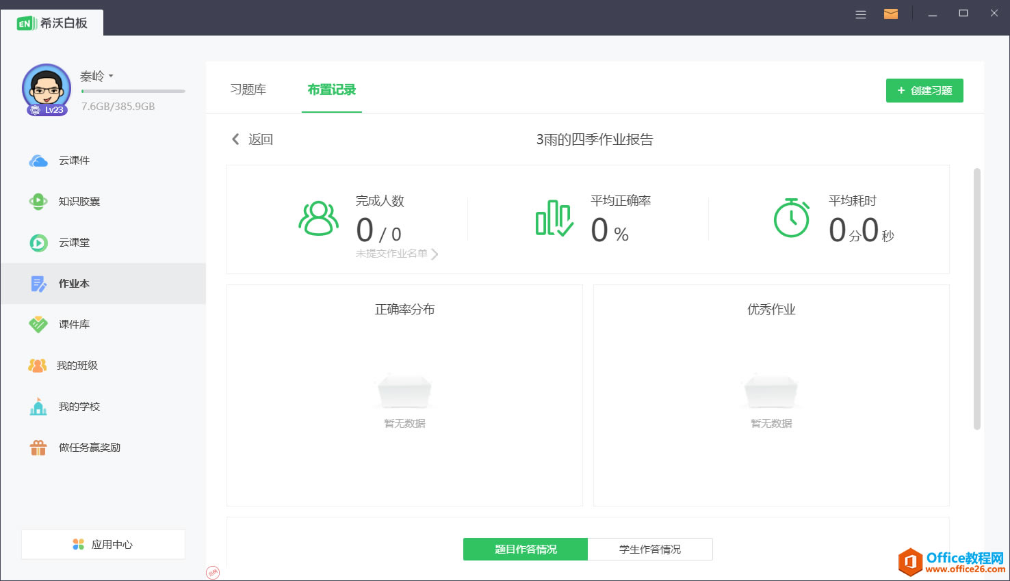This screenshot has height=581, width=1010.
Task: Expand the 秦岭 username dropdown arrow
Action: (111, 76)
